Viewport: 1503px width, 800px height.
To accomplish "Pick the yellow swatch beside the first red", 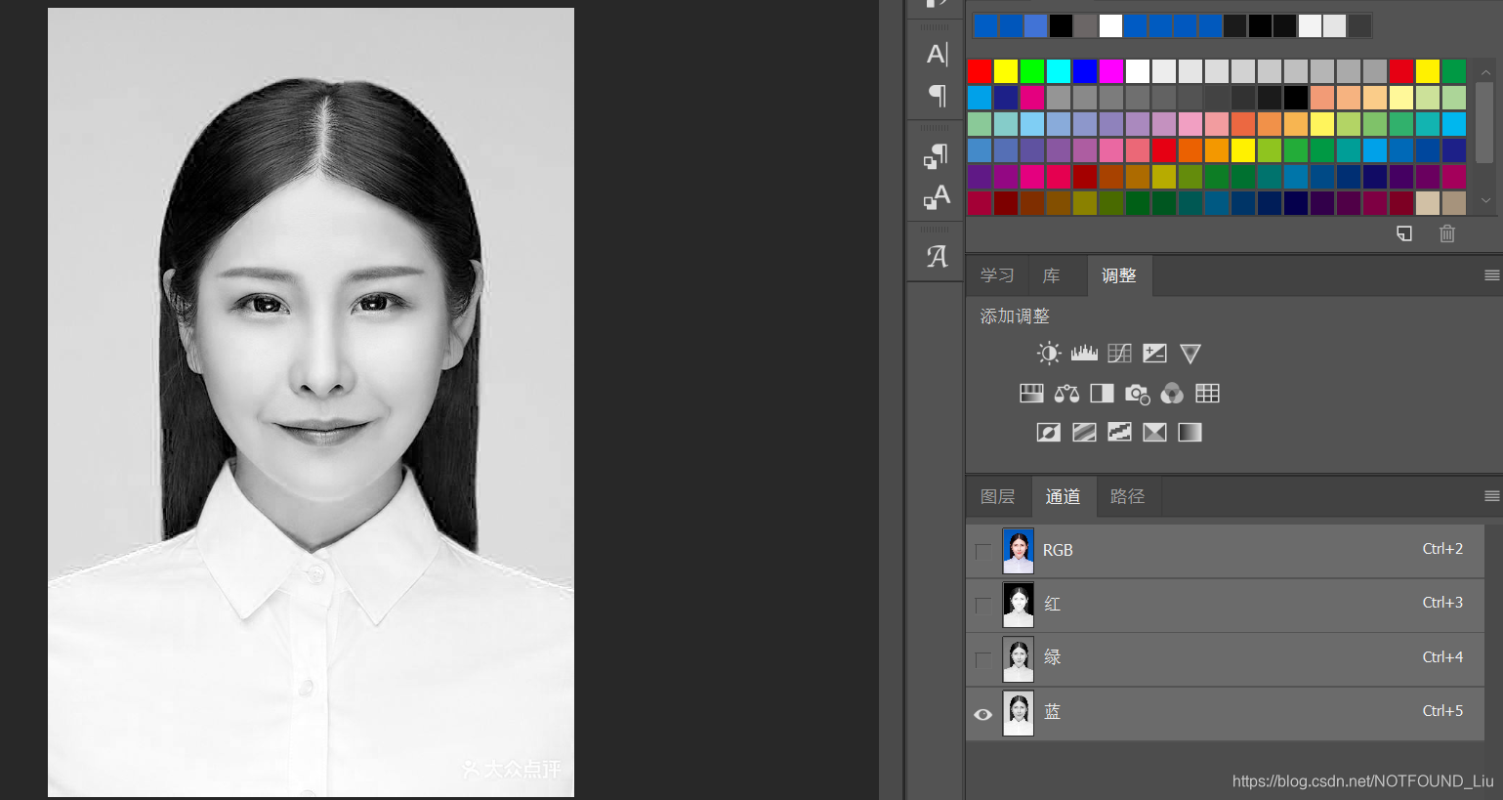I will [x=1006, y=71].
